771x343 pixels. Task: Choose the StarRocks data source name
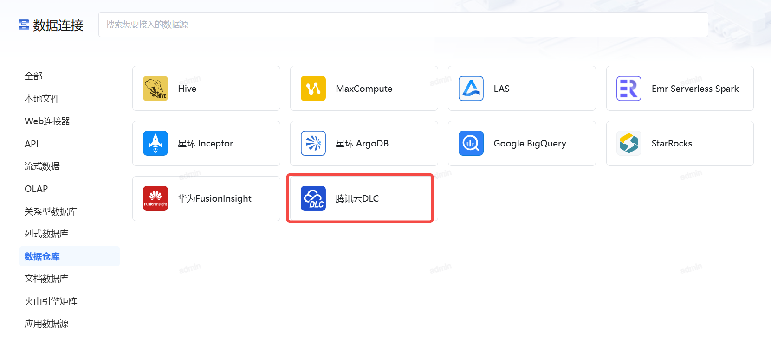[672, 143]
